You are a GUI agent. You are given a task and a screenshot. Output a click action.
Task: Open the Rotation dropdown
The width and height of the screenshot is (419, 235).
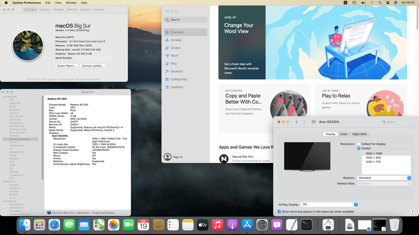coord(384,178)
